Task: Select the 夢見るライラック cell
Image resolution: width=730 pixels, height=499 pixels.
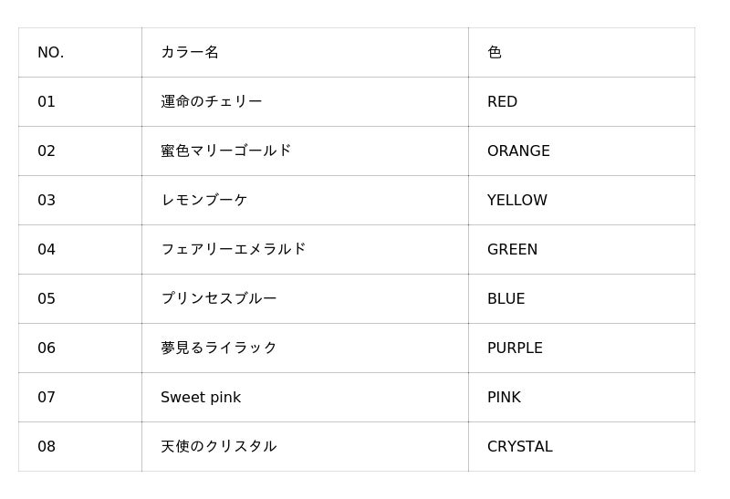Action: [219, 348]
